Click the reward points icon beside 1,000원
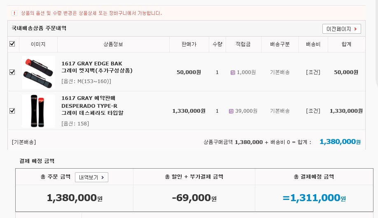The height and width of the screenshot is (218, 378). 233,72
